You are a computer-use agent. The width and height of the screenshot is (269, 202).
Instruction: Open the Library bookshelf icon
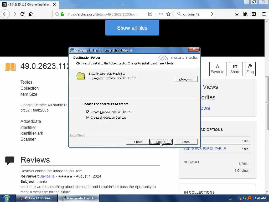click(x=245, y=14)
